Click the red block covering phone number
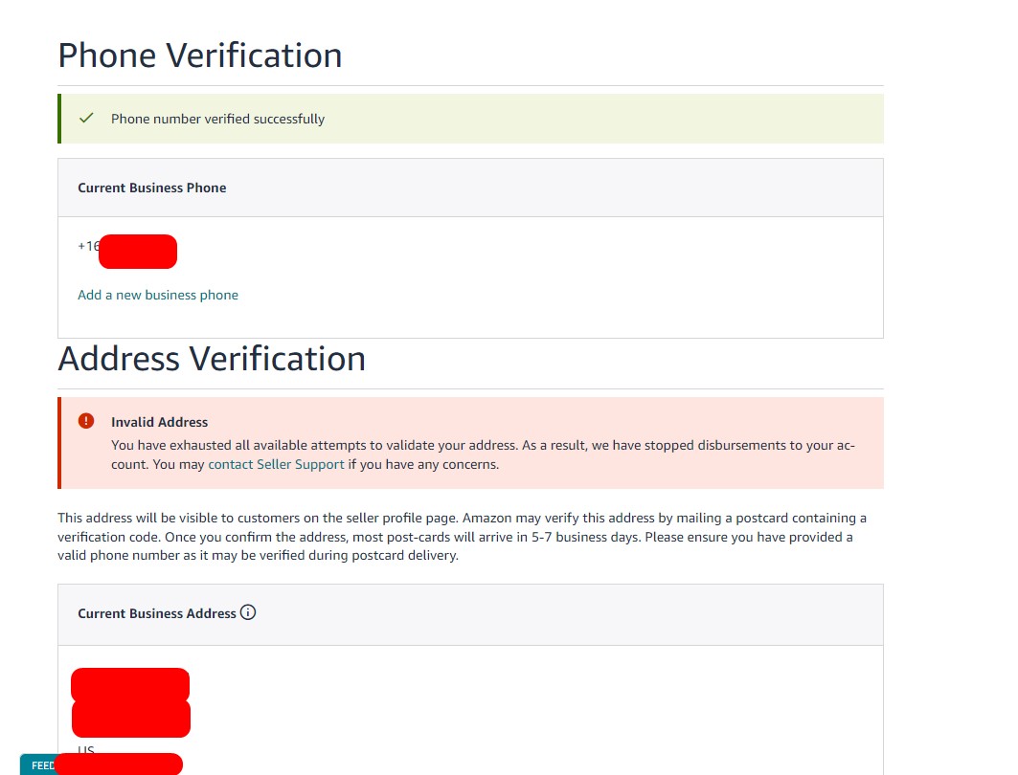Screen dimensions: 1018x775 [x=138, y=252]
